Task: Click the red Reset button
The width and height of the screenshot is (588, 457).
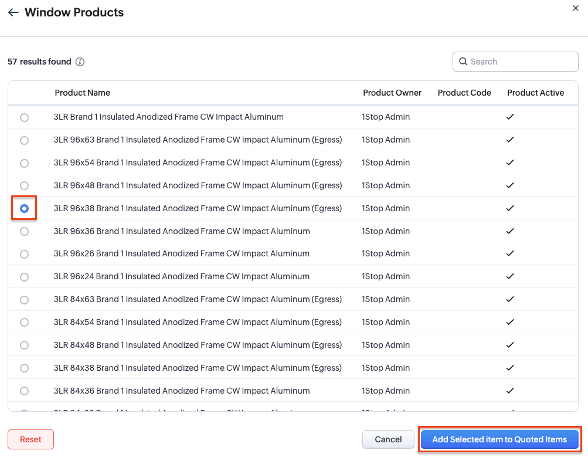Action: [30, 439]
